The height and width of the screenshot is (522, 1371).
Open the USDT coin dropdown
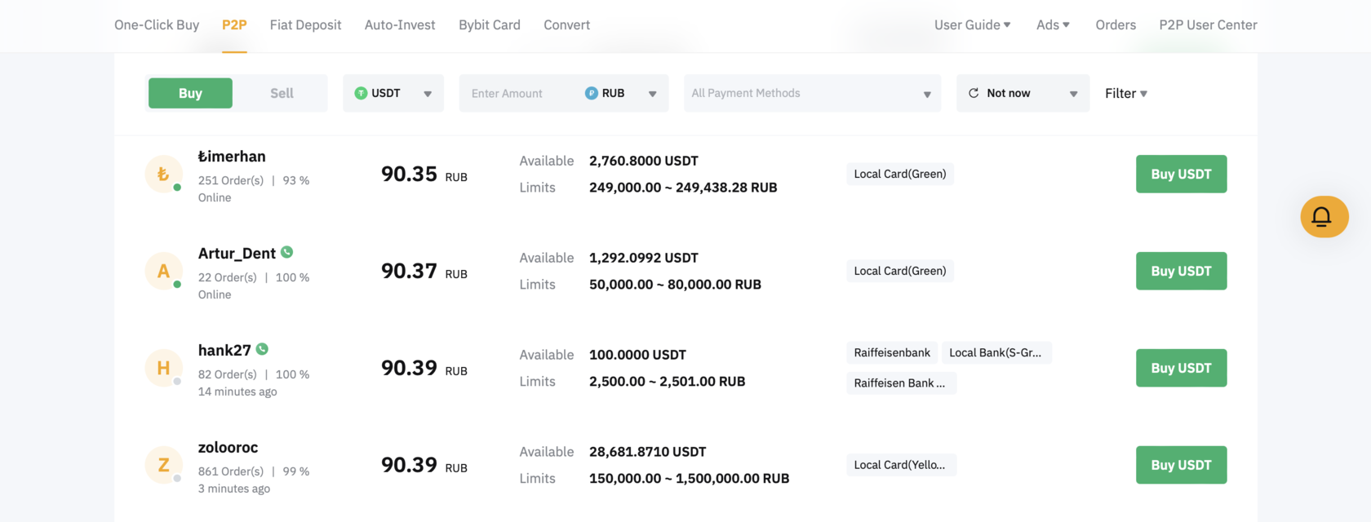pyautogui.click(x=393, y=93)
